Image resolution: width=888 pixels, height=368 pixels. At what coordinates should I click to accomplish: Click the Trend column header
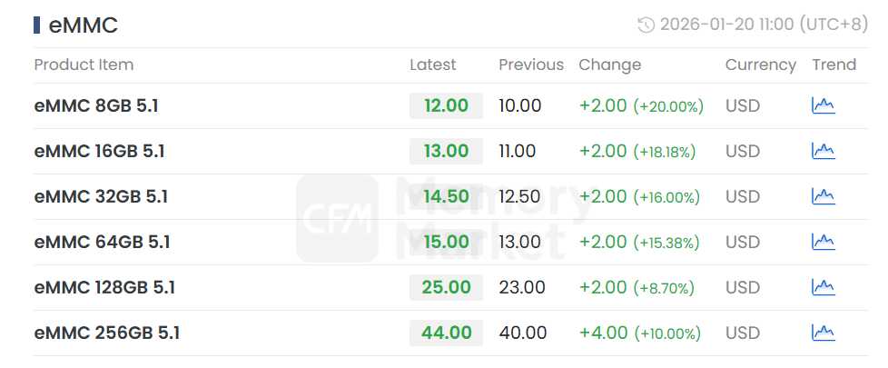click(x=834, y=65)
